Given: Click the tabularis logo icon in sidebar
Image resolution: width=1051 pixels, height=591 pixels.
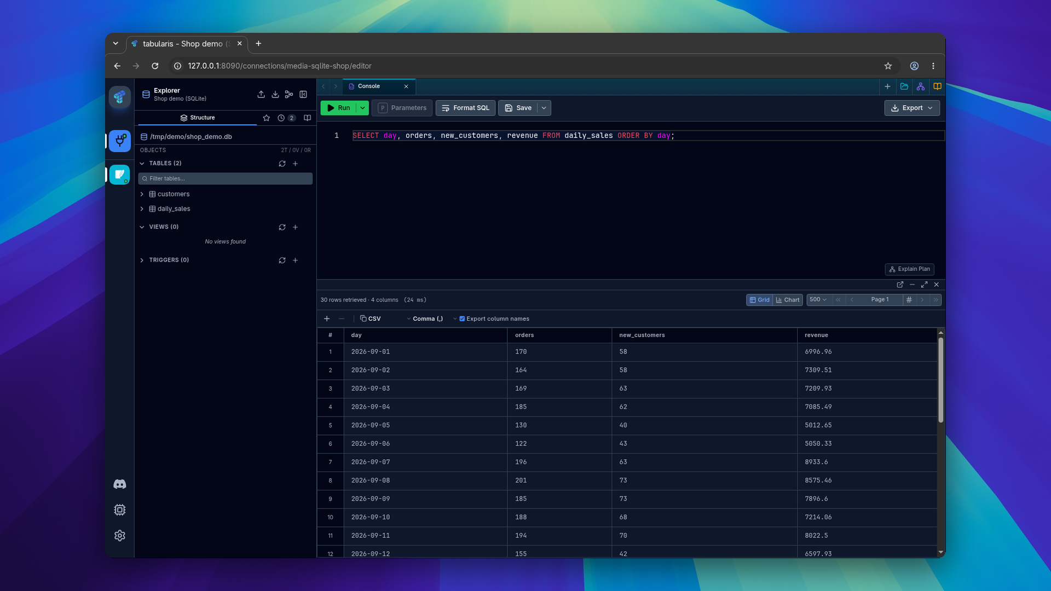Looking at the screenshot, I should [119, 97].
